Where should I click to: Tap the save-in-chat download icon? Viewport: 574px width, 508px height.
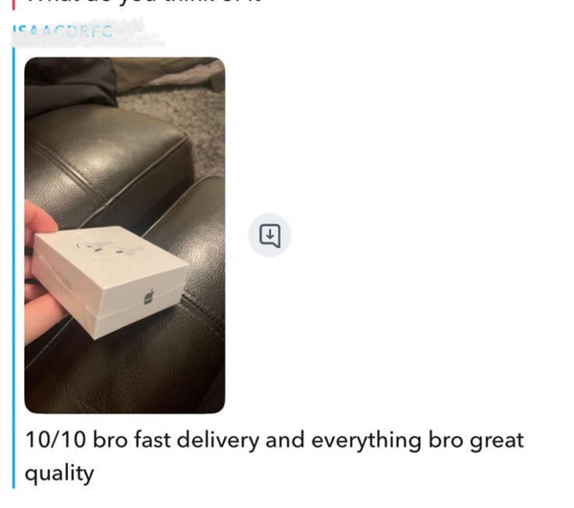point(270,235)
